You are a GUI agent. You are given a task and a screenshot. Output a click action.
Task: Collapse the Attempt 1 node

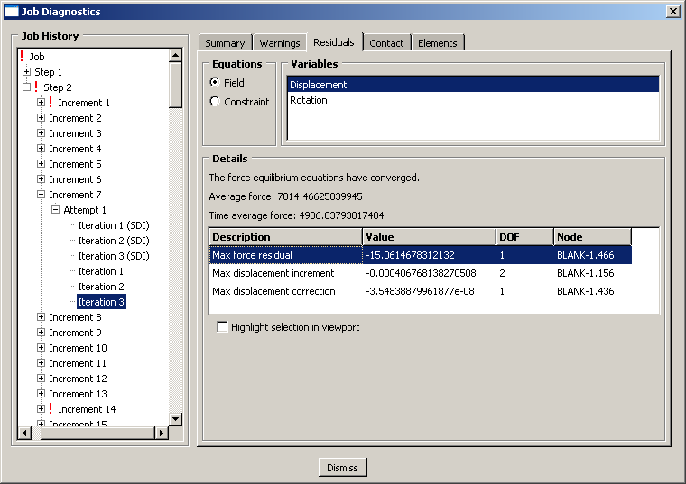click(x=55, y=210)
